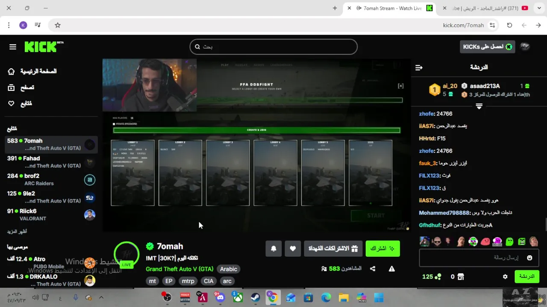Screen dimensions: 547x307
Task: Open brof2 ARC Raiders channel
Action: 51,180
